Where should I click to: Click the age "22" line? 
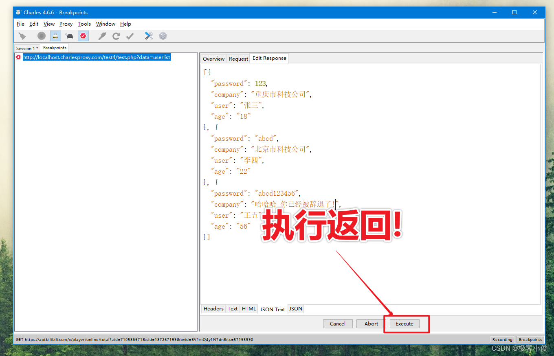tap(231, 172)
